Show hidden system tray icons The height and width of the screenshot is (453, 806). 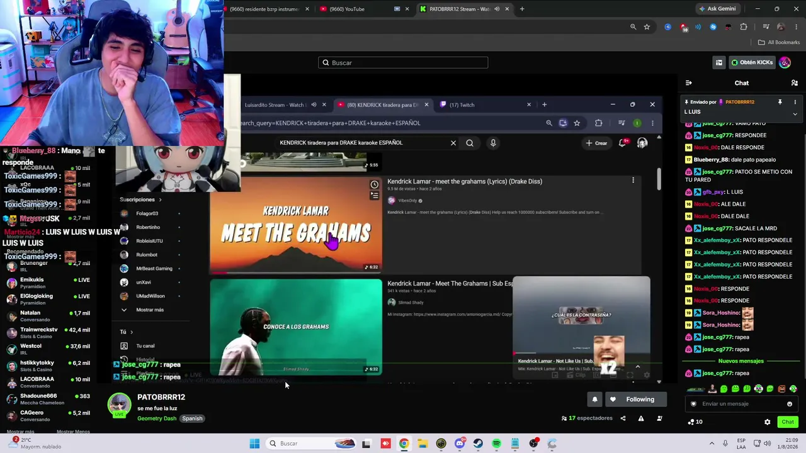click(x=712, y=444)
